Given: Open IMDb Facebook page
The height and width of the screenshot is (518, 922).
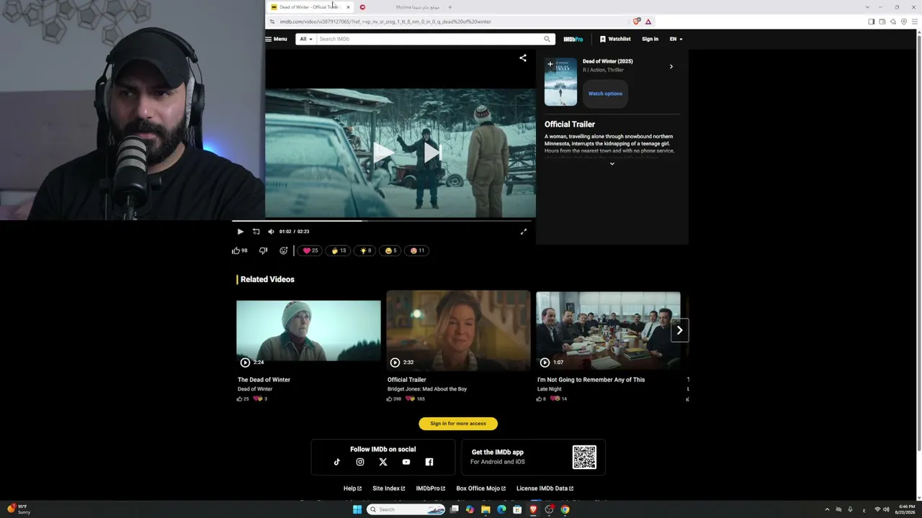Looking at the screenshot, I should [429, 462].
